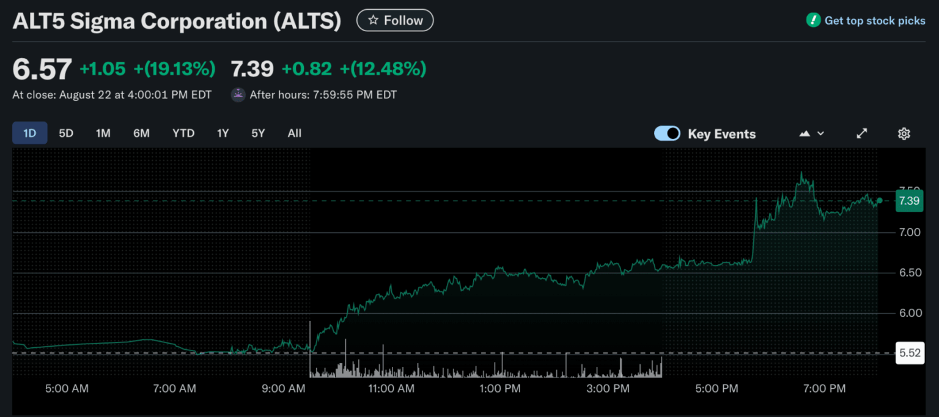Open Get top stock picks link
This screenshot has width=939, height=417.
point(875,21)
